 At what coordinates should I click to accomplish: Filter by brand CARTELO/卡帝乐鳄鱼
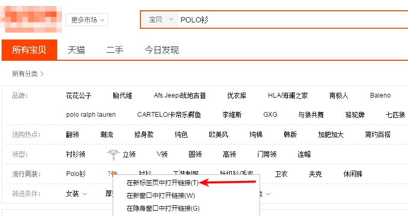click(169, 115)
